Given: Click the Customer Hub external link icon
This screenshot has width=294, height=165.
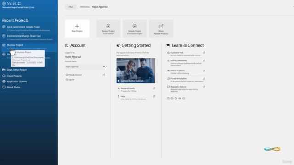Looking at the screenshot, I should tap(204, 53).
